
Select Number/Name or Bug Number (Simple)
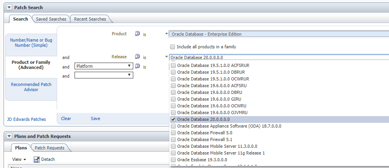(31, 43)
